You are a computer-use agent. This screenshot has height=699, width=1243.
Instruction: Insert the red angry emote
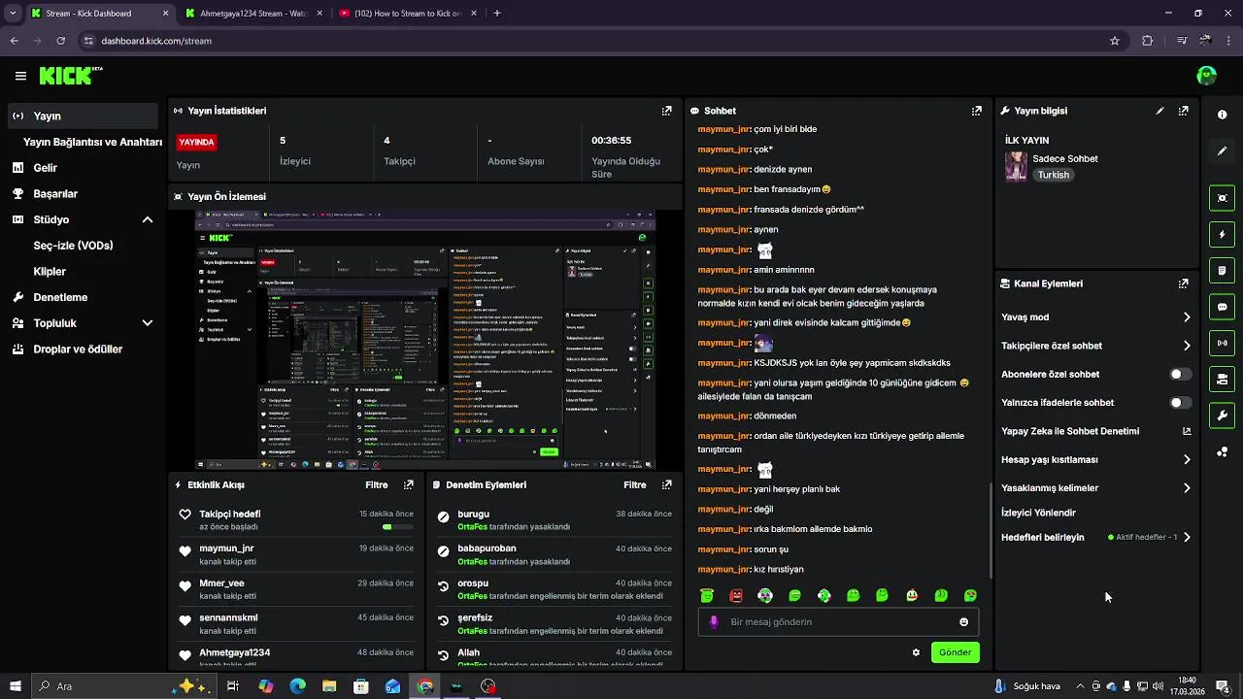[x=736, y=595]
